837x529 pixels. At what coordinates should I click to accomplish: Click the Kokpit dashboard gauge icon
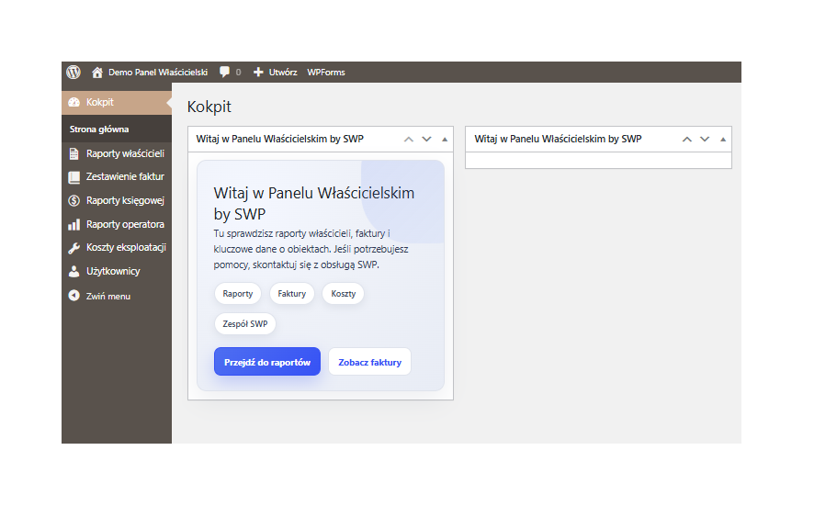click(x=74, y=102)
